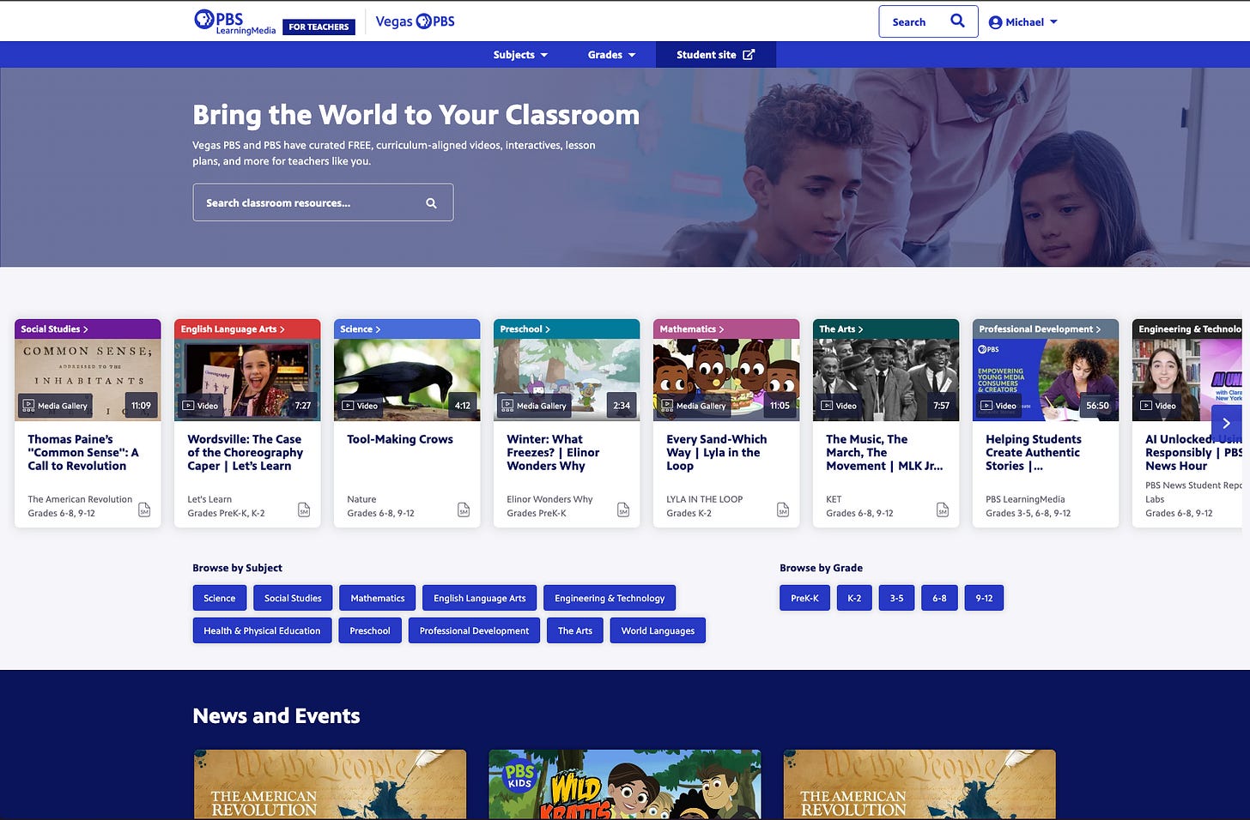The height and width of the screenshot is (820, 1250).
Task: Click the 9-12 grade pill
Action: click(984, 598)
